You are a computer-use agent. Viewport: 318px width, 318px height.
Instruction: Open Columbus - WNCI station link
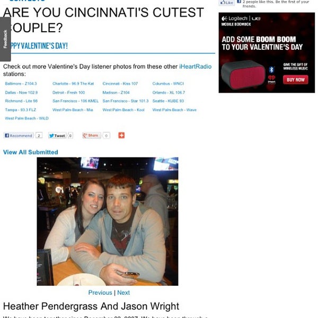[168, 84]
